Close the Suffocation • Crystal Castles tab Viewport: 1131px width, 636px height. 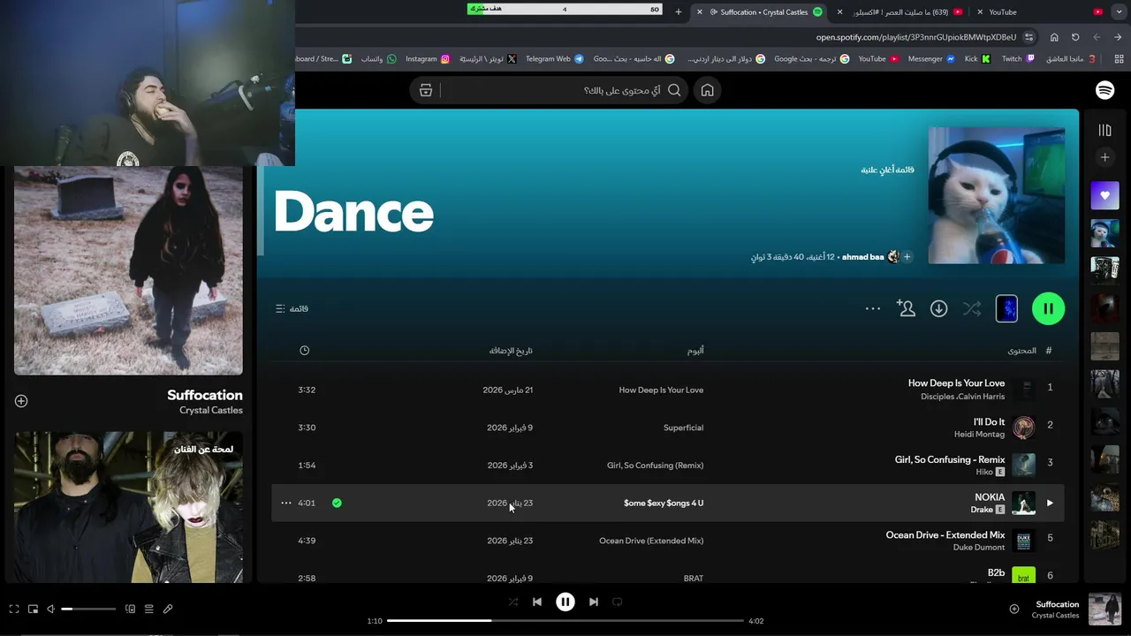[700, 12]
